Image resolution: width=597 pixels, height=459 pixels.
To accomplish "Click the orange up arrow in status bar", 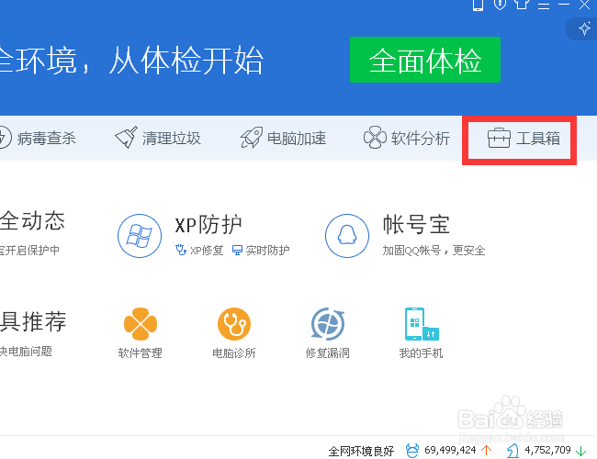I will [x=486, y=451].
